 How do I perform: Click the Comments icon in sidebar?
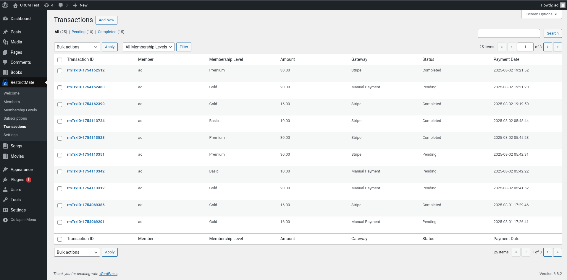point(5,62)
